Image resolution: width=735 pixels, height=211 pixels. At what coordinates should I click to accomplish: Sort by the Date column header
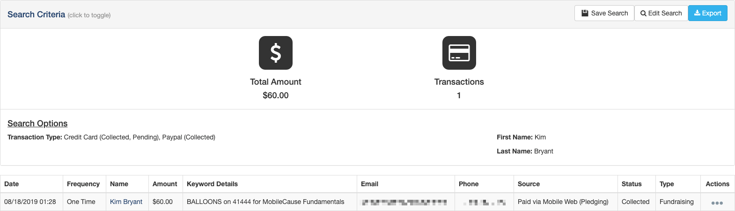(12, 184)
